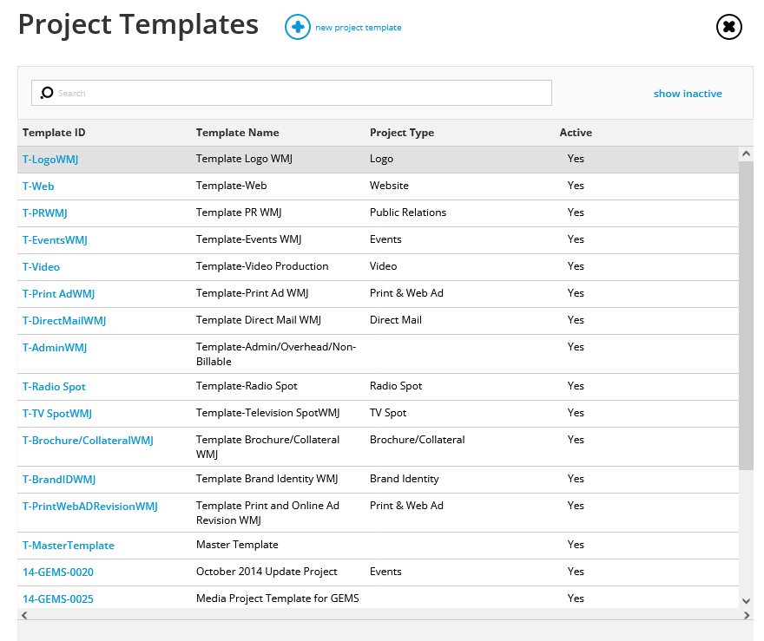Click the scroll down arrow of the list
Viewport: 764px width, 641px height.
(746, 600)
